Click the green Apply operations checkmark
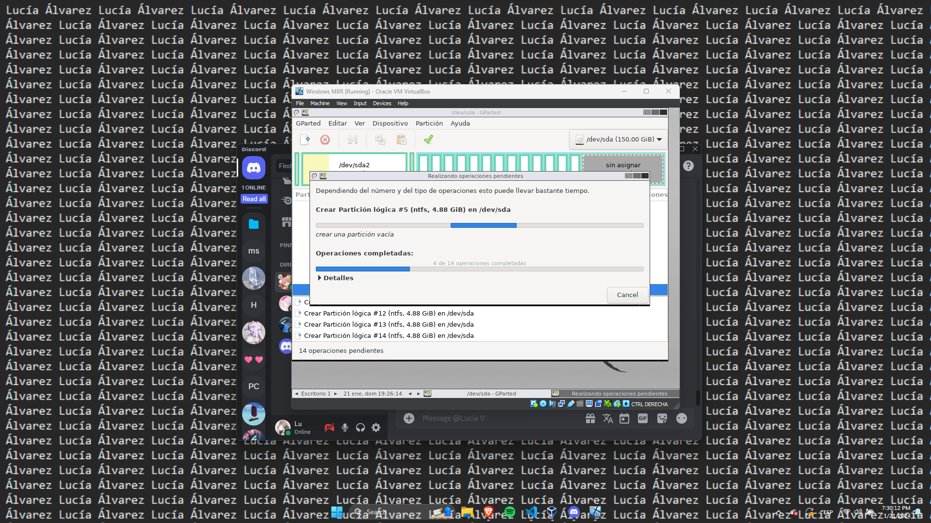This screenshot has height=523, width=931. (x=428, y=140)
